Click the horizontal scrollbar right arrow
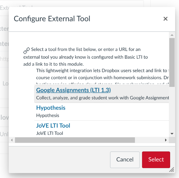 (166, 140)
